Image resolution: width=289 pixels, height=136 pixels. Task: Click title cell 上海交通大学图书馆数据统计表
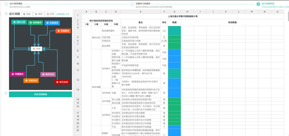(183, 16)
